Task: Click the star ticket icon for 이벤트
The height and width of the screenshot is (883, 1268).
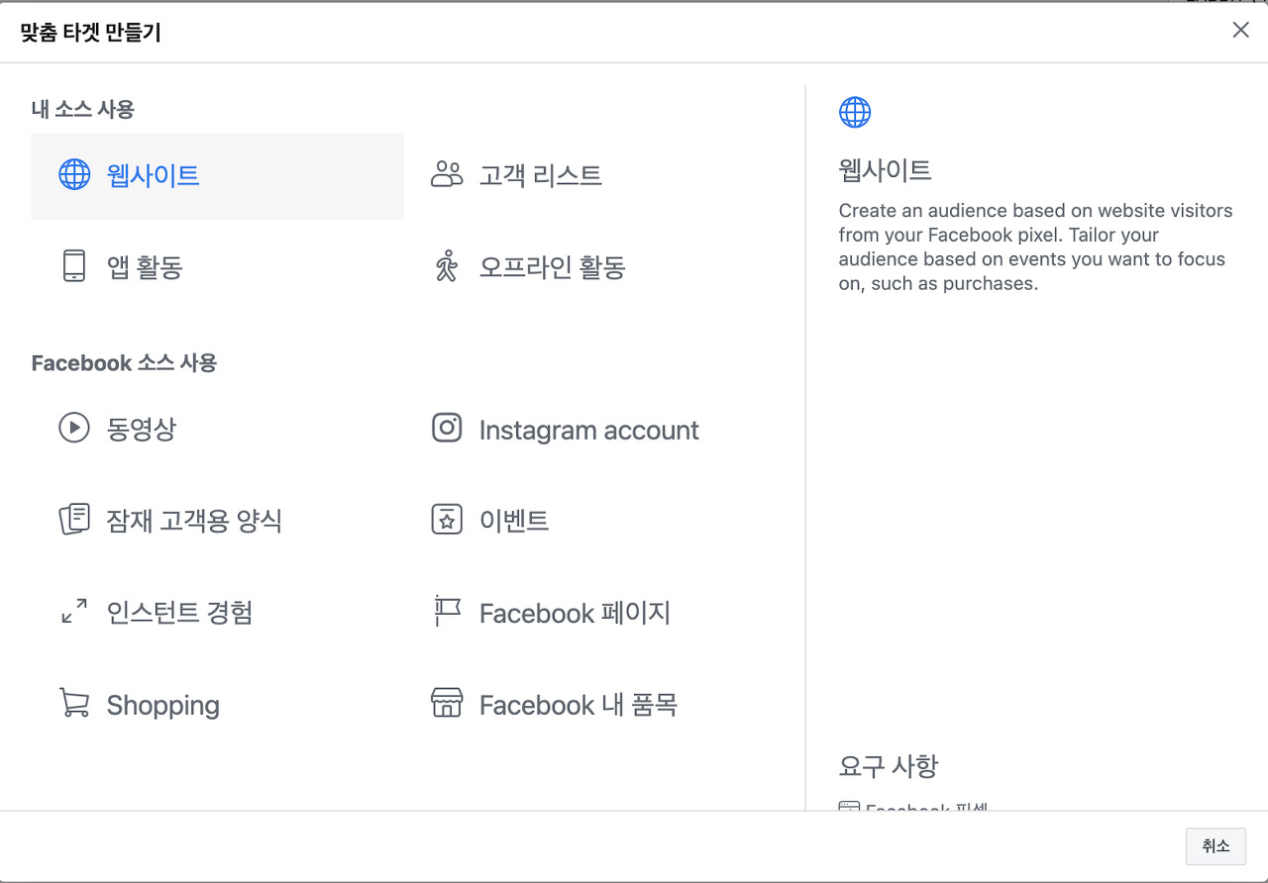Action: (x=447, y=520)
